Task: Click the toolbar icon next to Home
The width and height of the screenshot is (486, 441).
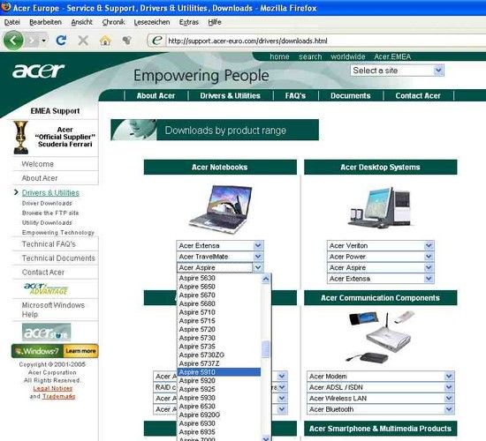Action: pos(127,41)
